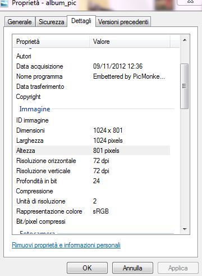Click the empty Autori value field
The width and height of the screenshot is (202, 276).
pos(131,56)
